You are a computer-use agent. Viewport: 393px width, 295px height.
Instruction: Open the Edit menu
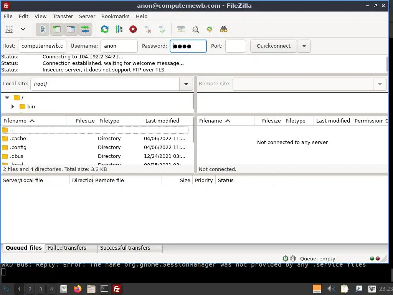click(x=23, y=16)
